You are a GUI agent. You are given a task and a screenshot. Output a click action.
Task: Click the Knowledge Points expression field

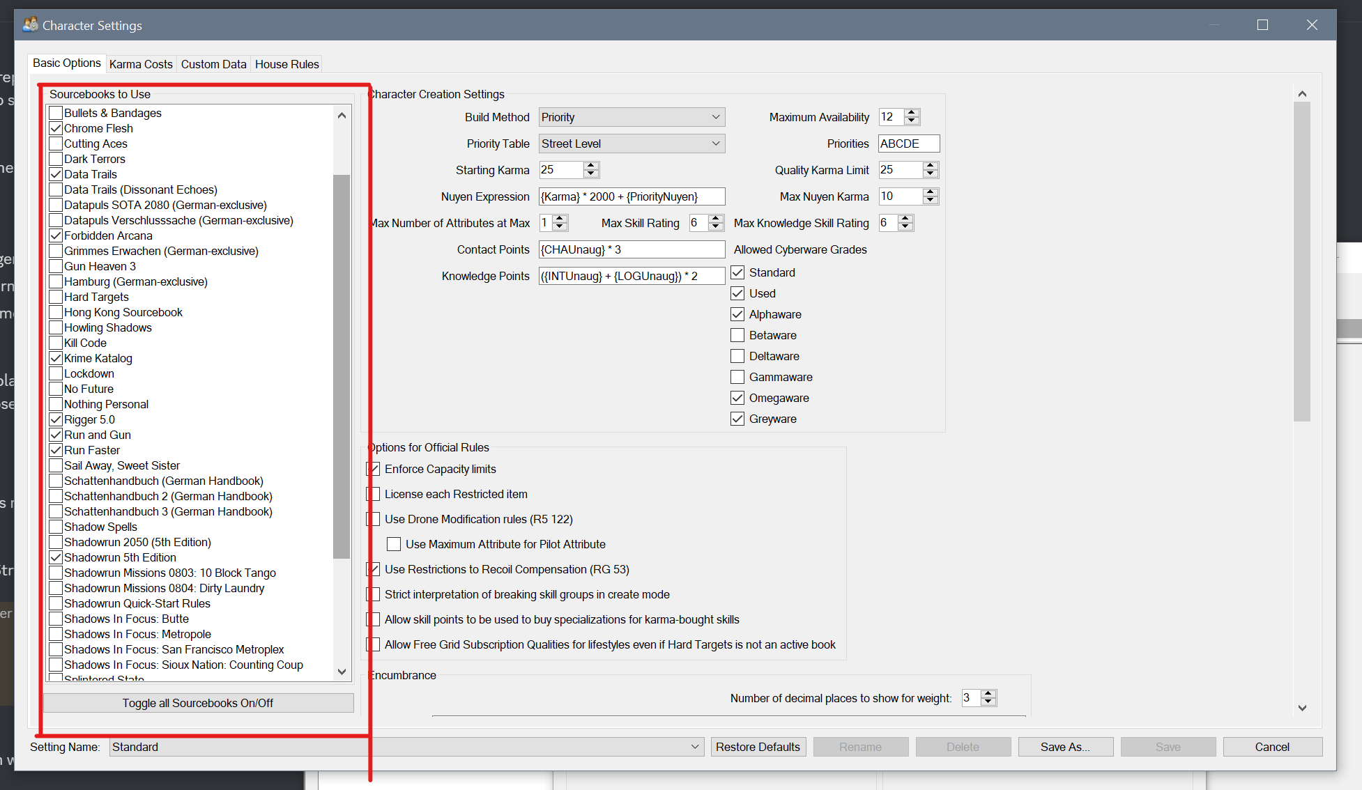click(x=632, y=276)
